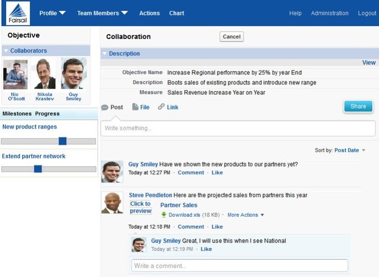Open Guy Smiley name on partners post
This screenshot has width=379, height=277.
point(143,165)
